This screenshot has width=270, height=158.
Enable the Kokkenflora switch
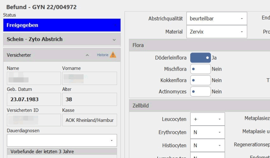(x=200, y=80)
